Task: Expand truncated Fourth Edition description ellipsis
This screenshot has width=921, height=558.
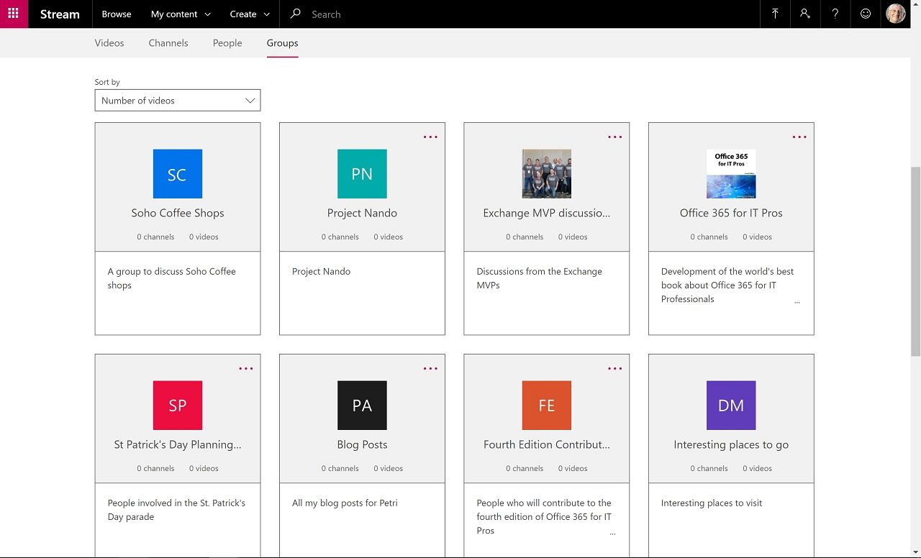Action: pyautogui.click(x=612, y=534)
